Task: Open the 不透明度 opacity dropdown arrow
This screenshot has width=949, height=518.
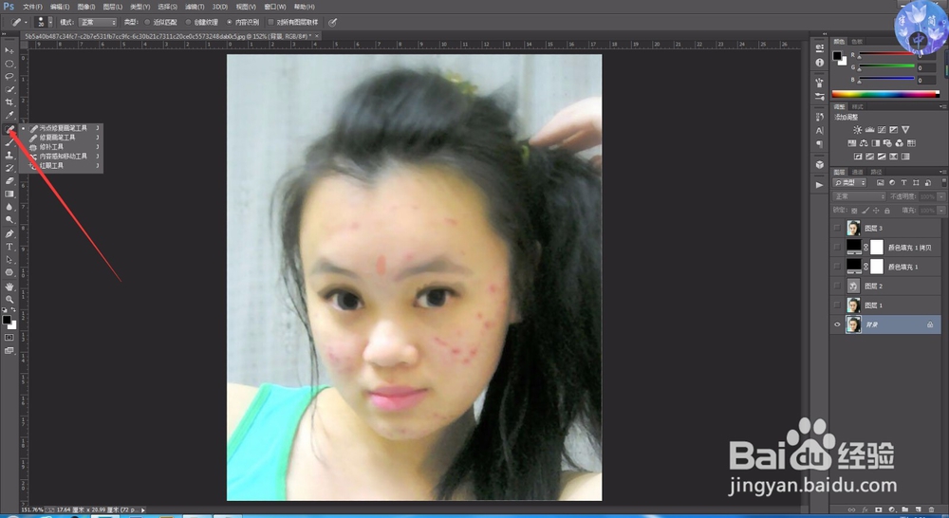Action: [x=941, y=196]
